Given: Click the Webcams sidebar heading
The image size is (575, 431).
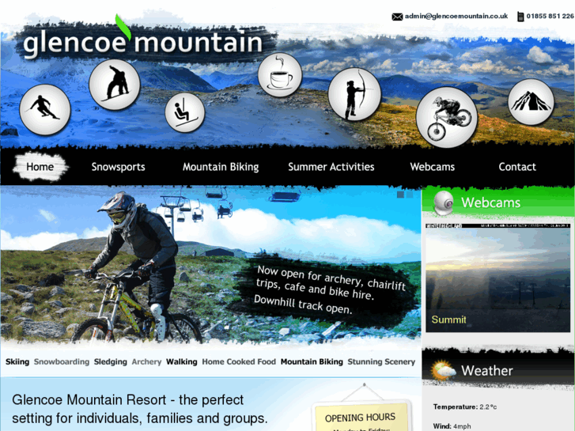Looking at the screenshot, I should [490, 202].
